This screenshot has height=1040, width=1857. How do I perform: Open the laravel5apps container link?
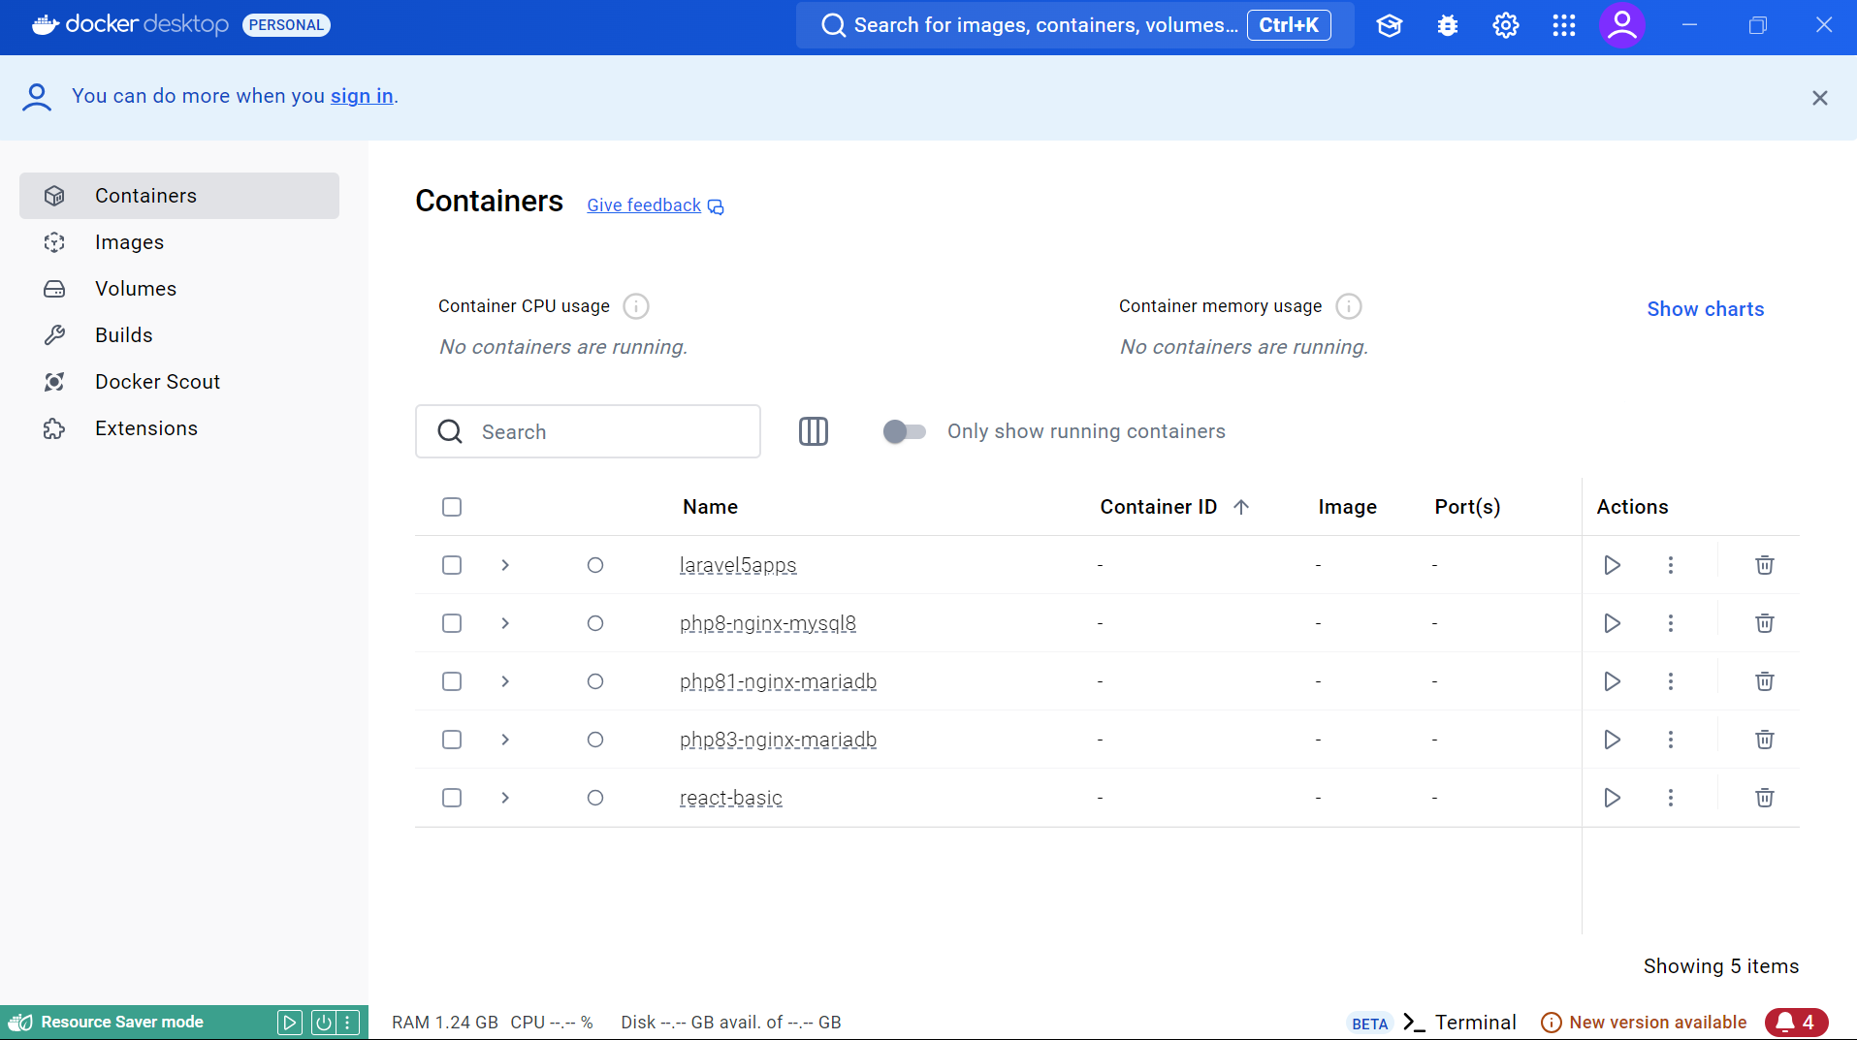point(738,565)
